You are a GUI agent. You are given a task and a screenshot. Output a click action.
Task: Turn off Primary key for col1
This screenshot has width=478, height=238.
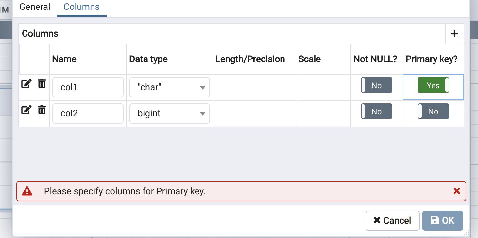(433, 85)
